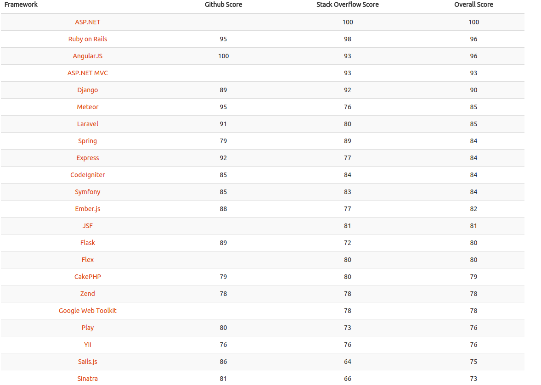Click the Ember.js link

(x=88, y=209)
